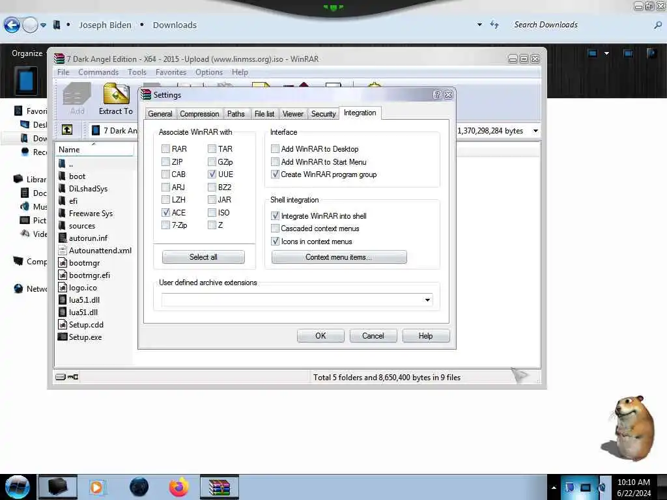The height and width of the screenshot is (500, 667).
Task: Click the Select all button
Action: [203, 257]
